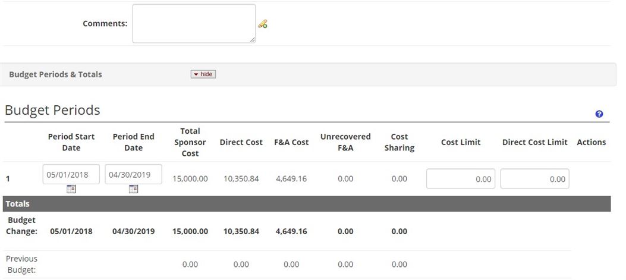The width and height of the screenshot is (626, 280).
Task: Focus the Period Start Date field
Action: click(71, 174)
